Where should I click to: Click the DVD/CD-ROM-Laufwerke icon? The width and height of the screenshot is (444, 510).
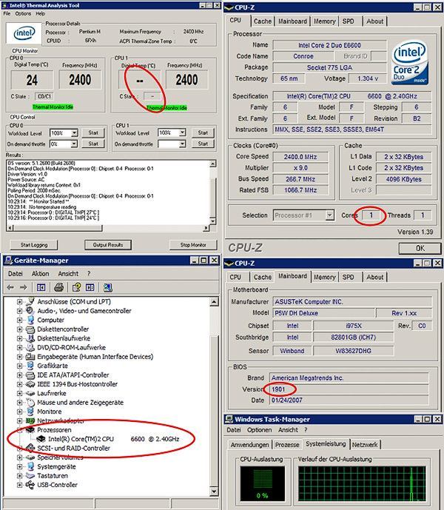pyautogui.click(x=30, y=347)
